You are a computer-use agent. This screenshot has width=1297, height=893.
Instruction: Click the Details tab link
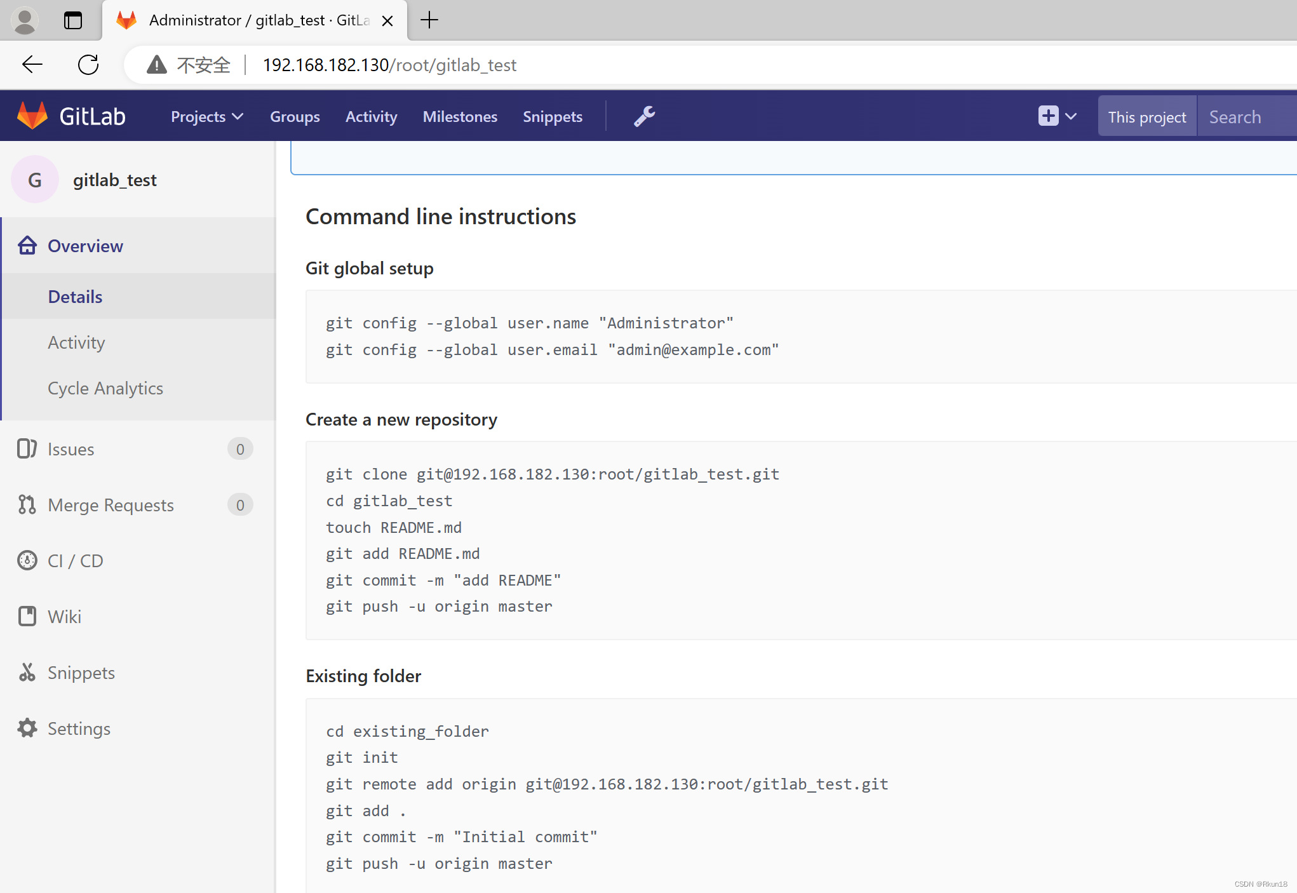75,296
